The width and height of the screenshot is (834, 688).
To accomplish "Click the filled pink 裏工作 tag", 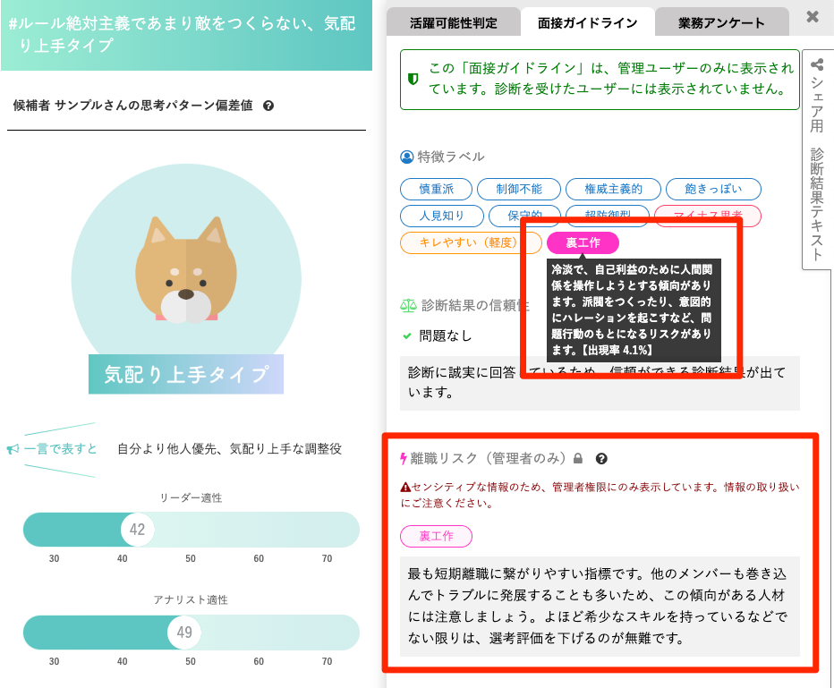I will click(583, 243).
